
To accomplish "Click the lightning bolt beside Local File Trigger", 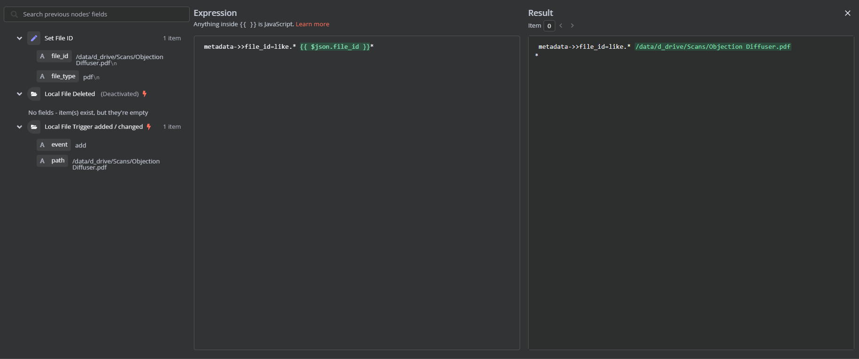I will coord(149,127).
